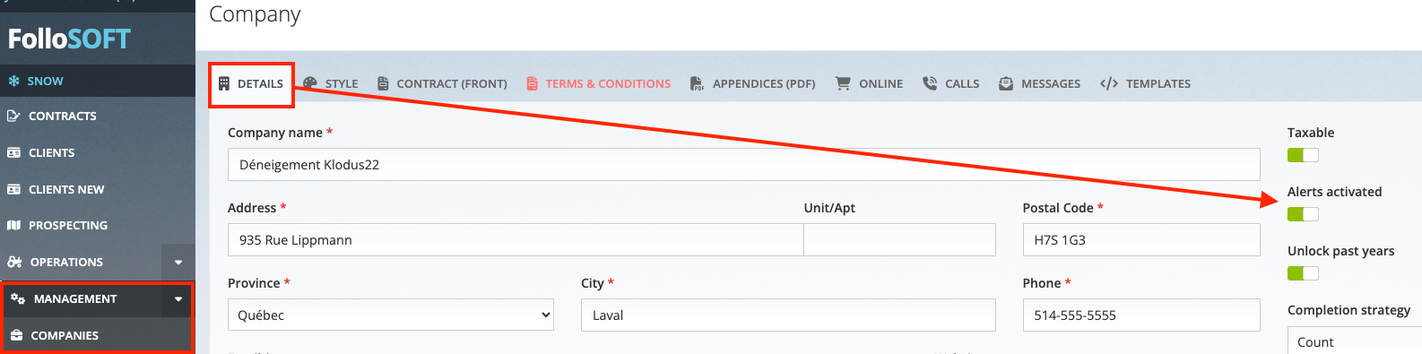Click the Contracts pencil icon in the sidebar
Screen dimensions: 1422x354
click(13, 116)
